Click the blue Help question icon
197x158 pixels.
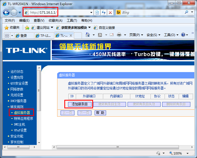point(183,35)
